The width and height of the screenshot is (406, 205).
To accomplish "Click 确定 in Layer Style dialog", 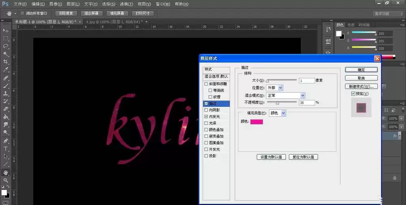I will (x=361, y=70).
